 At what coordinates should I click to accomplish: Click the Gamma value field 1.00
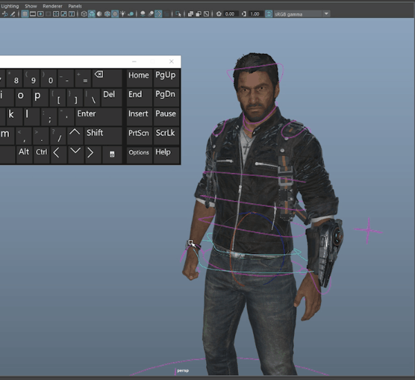click(255, 14)
